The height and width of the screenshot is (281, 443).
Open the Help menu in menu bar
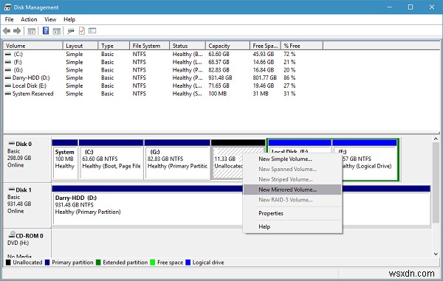69,19
